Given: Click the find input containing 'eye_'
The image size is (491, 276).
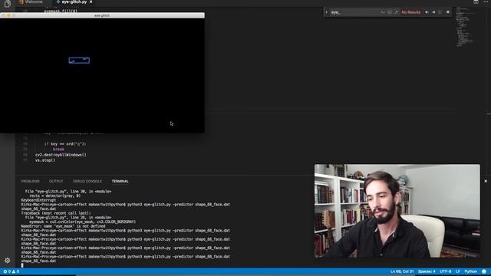Looking at the screenshot, I should 354,12.
